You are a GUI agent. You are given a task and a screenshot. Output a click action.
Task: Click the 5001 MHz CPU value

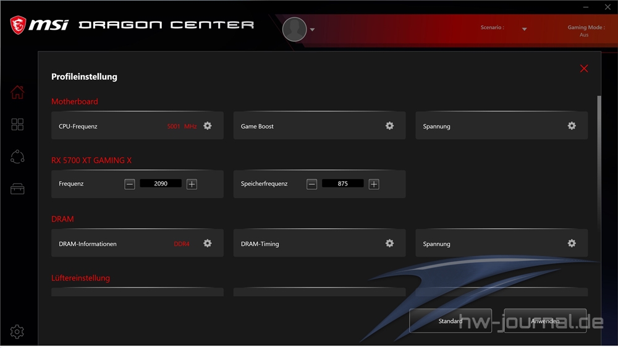click(182, 126)
